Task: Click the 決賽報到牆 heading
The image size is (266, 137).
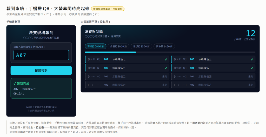Action: (94, 32)
